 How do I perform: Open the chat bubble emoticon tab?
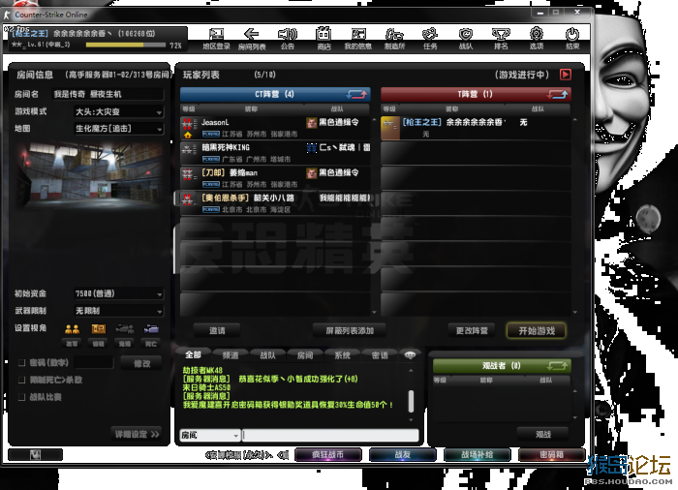(410, 355)
